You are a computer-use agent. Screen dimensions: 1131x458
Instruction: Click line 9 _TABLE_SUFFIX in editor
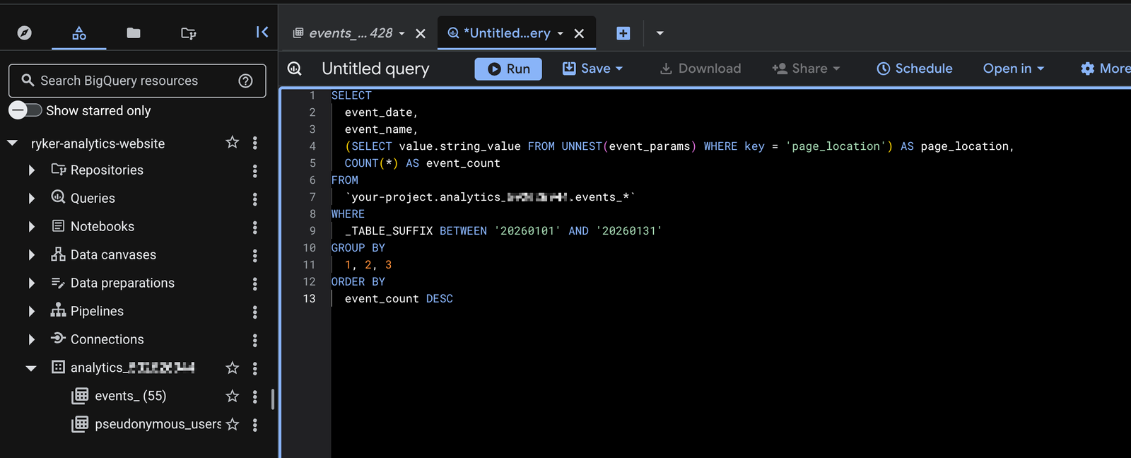(x=389, y=231)
